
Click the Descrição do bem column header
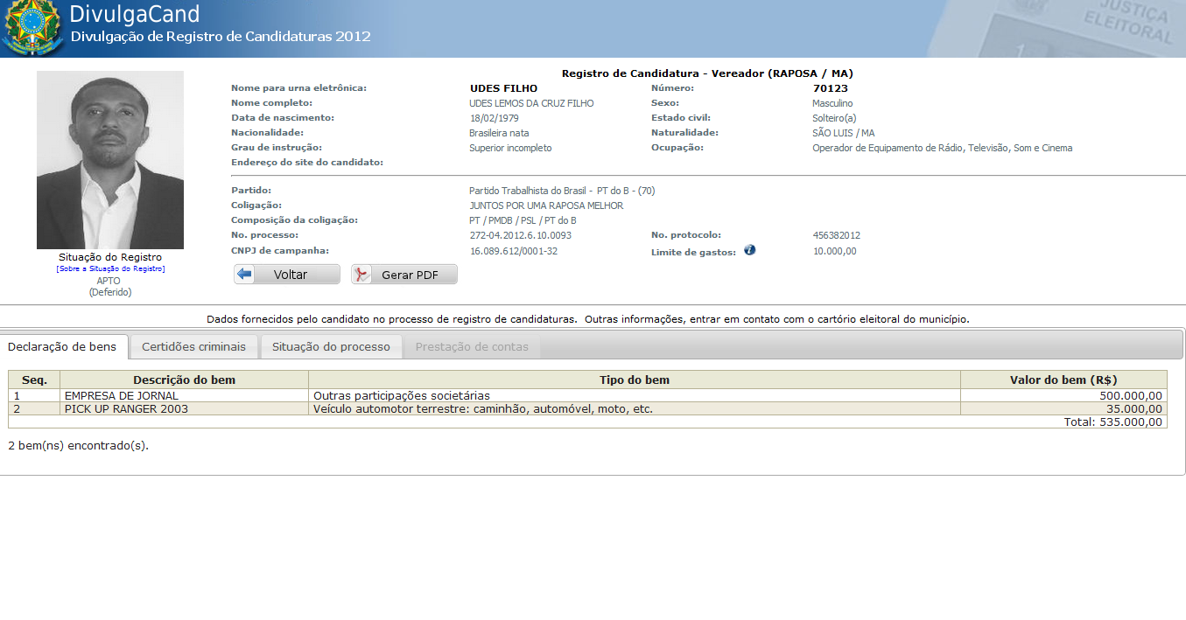(x=184, y=380)
